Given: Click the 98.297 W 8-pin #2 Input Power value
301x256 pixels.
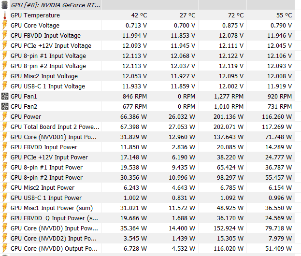Looking at the screenshot, I should 230,178.
